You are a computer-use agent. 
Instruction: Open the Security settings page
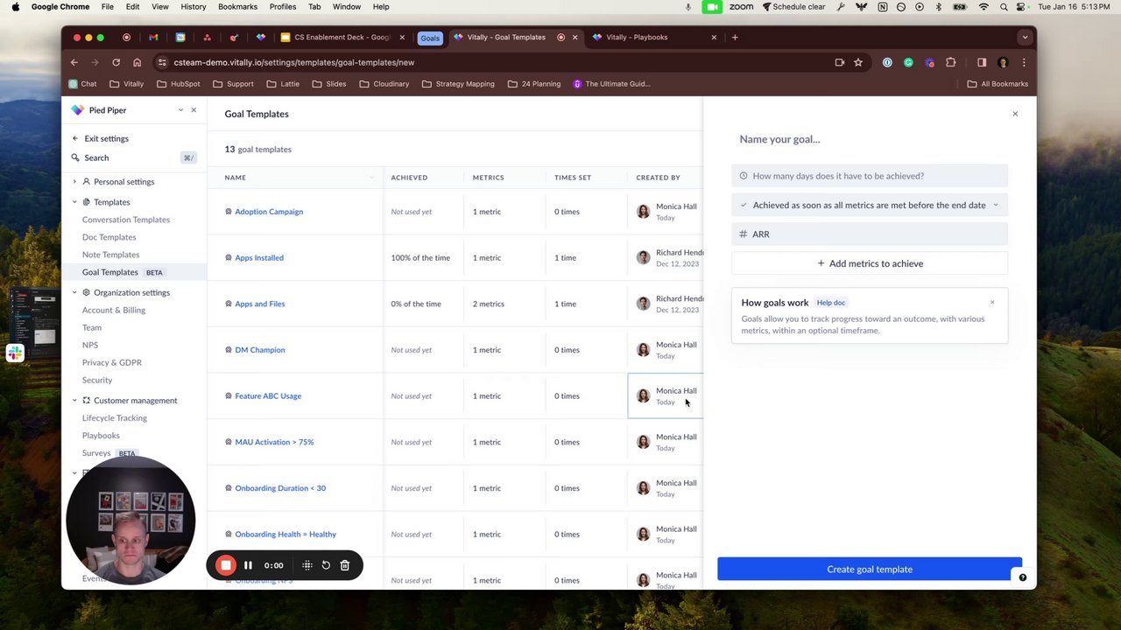point(97,380)
